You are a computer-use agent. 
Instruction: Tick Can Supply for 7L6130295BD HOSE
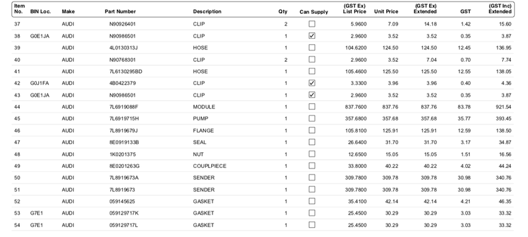312,71
